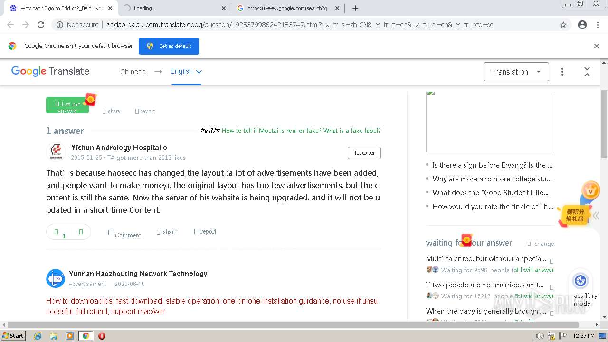View site info for Not secure
Viewport: 608px width, 342px height.
pyautogui.click(x=77, y=25)
